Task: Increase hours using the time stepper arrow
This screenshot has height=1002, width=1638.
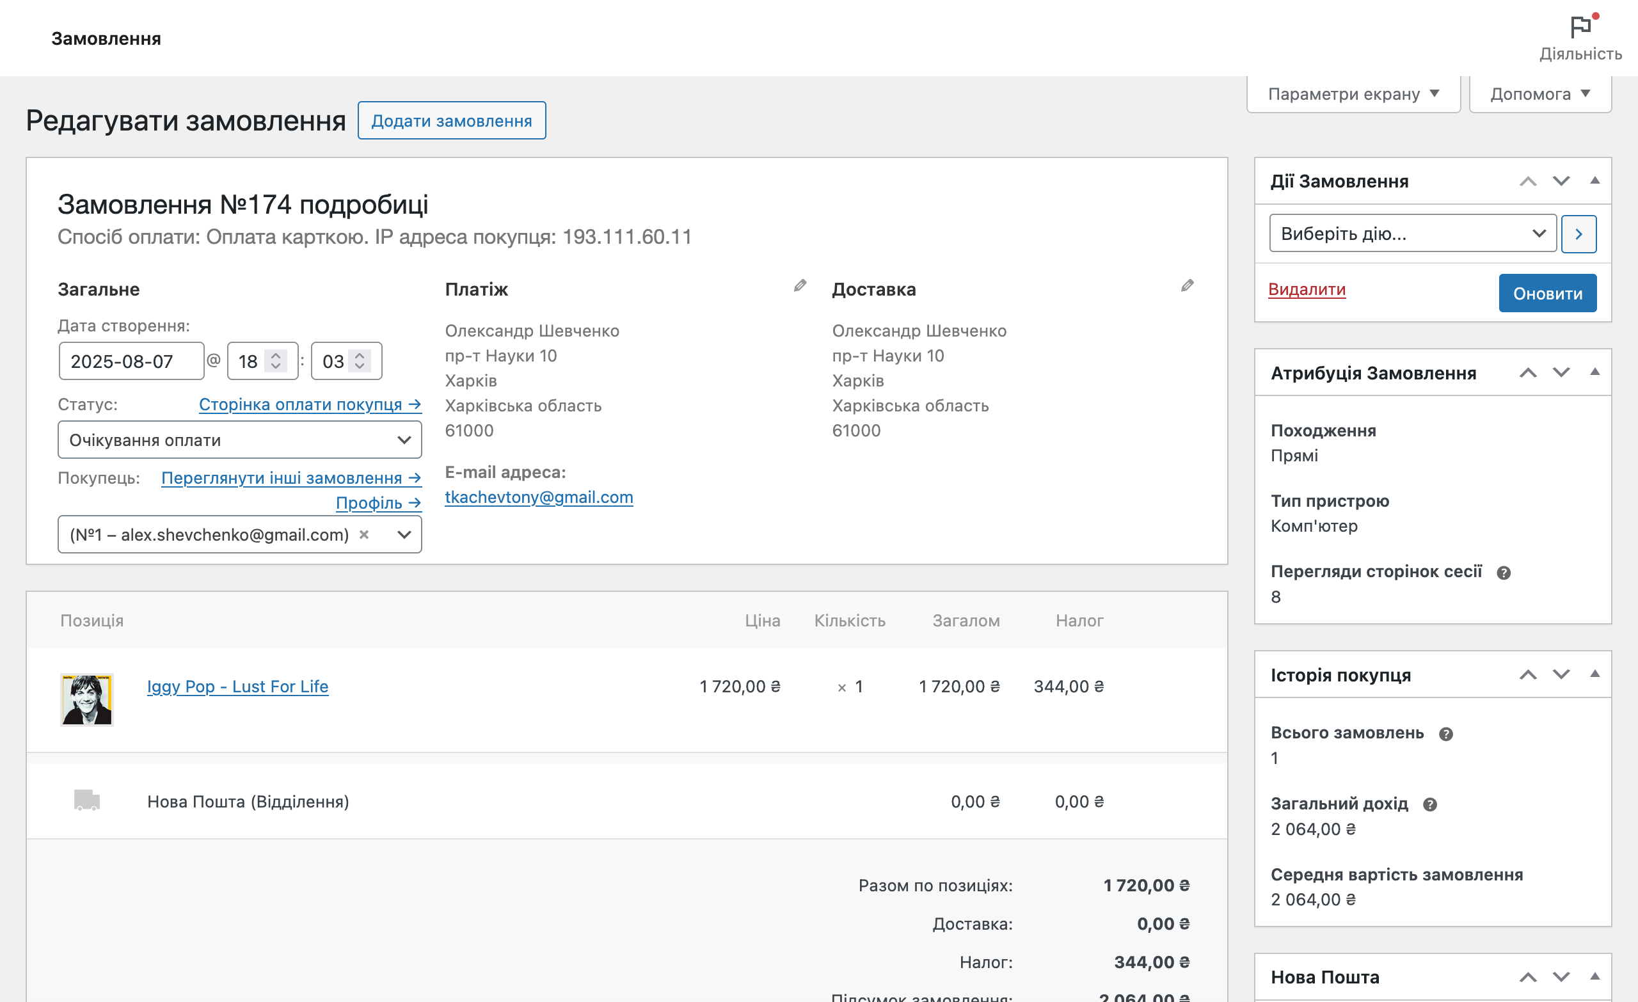Action: (275, 356)
